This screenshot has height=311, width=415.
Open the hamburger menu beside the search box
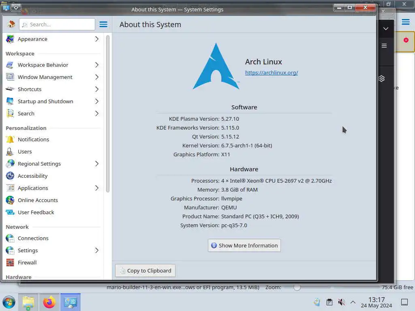(103, 24)
